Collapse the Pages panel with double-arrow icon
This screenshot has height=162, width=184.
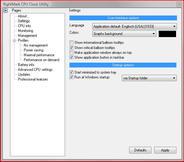[x=5, y=11]
